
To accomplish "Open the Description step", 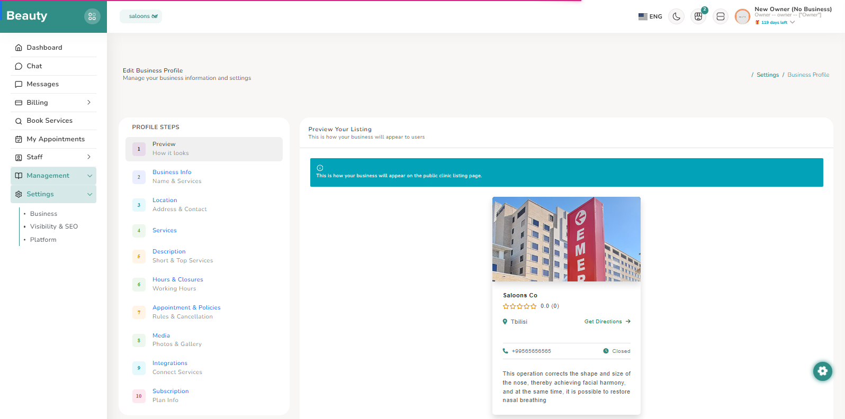I will point(204,256).
